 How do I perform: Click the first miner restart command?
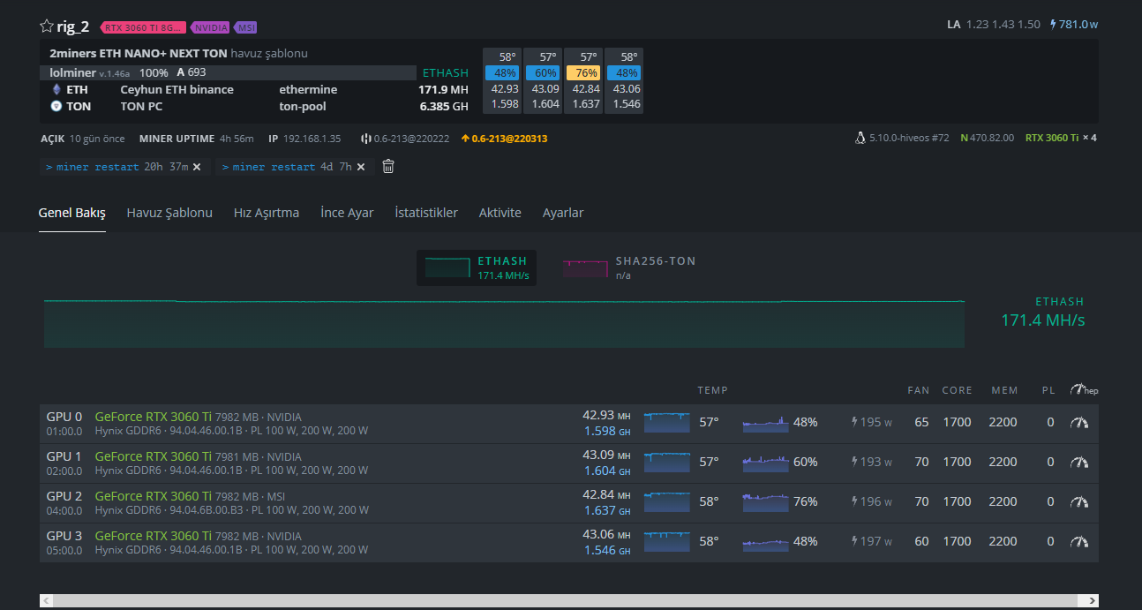(x=117, y=167)
